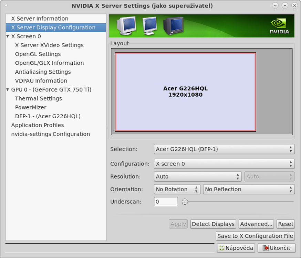Open VDPAU Information page
Image resolution: width=301 pixels, height=258 pixels.
(x=41, y=81)
